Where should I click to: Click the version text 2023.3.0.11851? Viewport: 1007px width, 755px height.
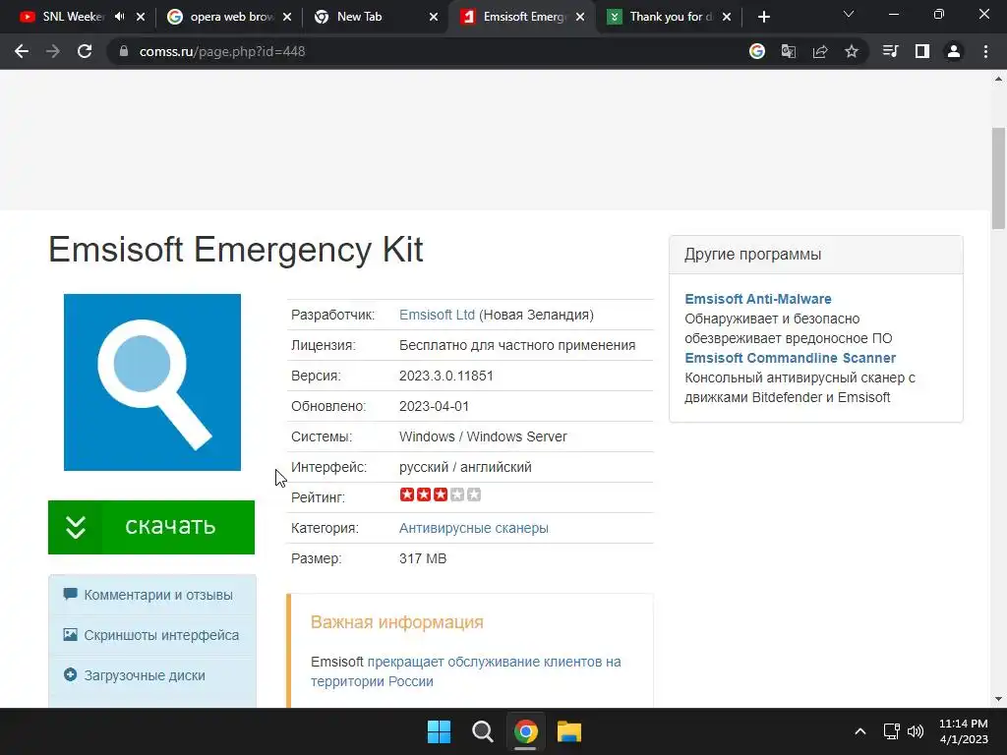coord(445,376)
